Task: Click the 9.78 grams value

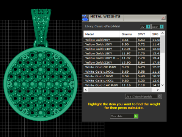Action: (125, 67)
